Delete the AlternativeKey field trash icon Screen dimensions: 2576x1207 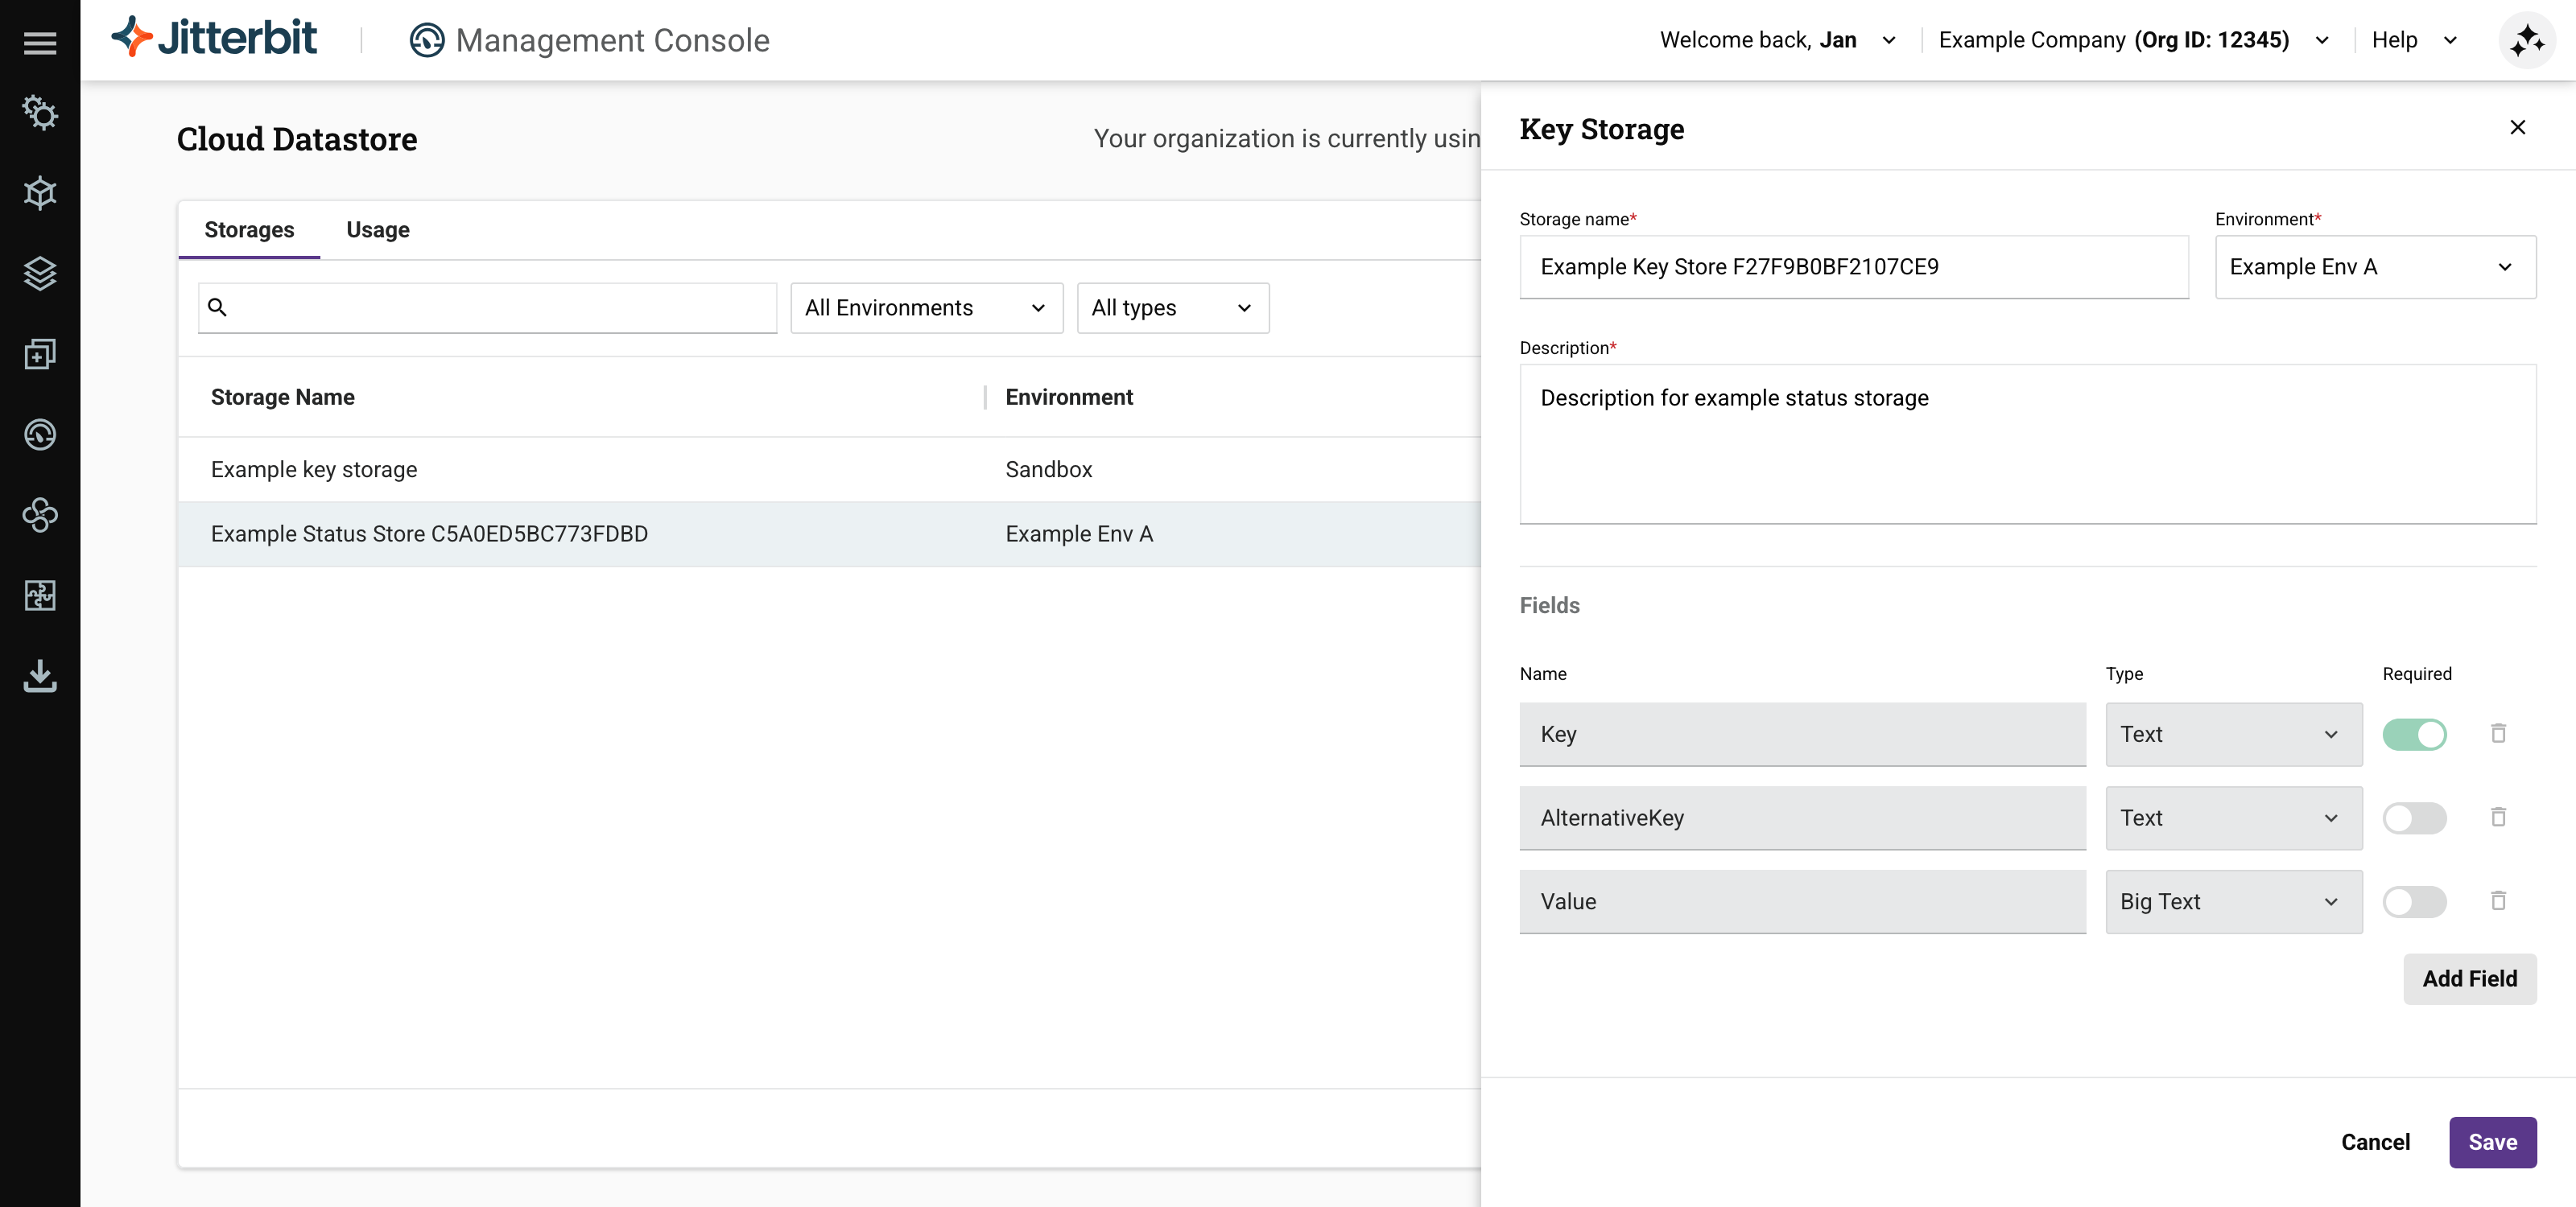point(2498,818)
